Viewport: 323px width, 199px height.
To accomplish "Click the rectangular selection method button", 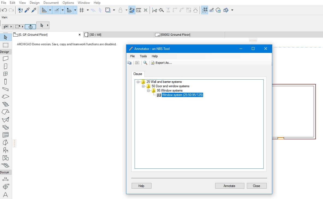I will pos(19,27).
